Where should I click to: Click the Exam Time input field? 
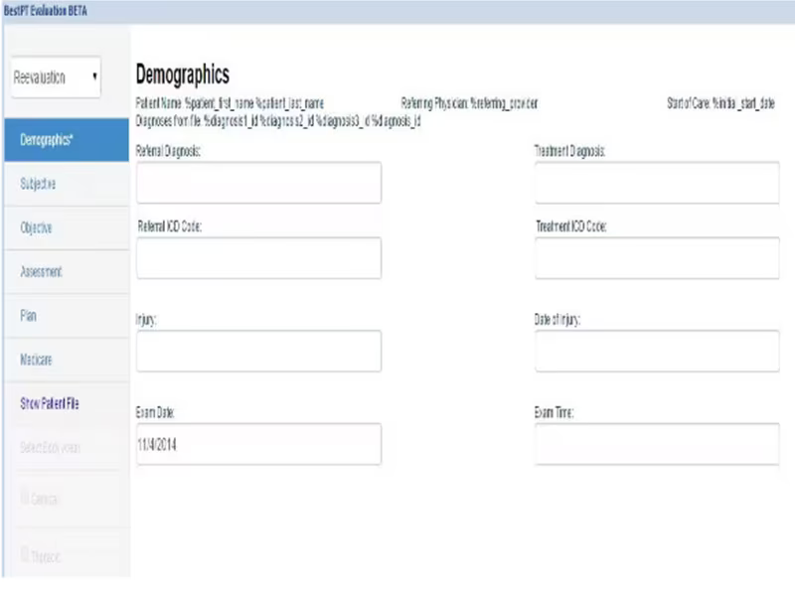click(657, 444)
